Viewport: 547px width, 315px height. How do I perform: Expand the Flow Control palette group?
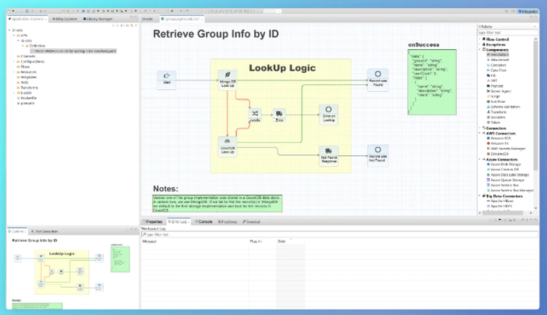point(480,39)
